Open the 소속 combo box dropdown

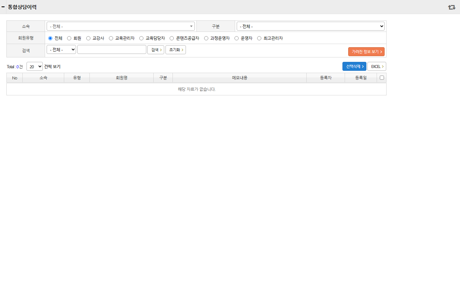tap(121, 26)
